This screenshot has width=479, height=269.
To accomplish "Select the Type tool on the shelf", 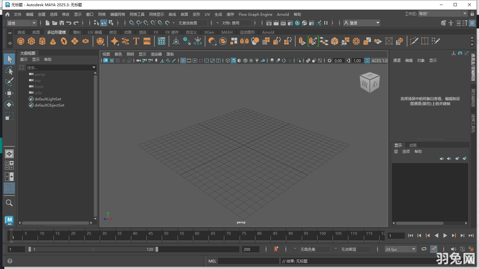I will 136,41.
